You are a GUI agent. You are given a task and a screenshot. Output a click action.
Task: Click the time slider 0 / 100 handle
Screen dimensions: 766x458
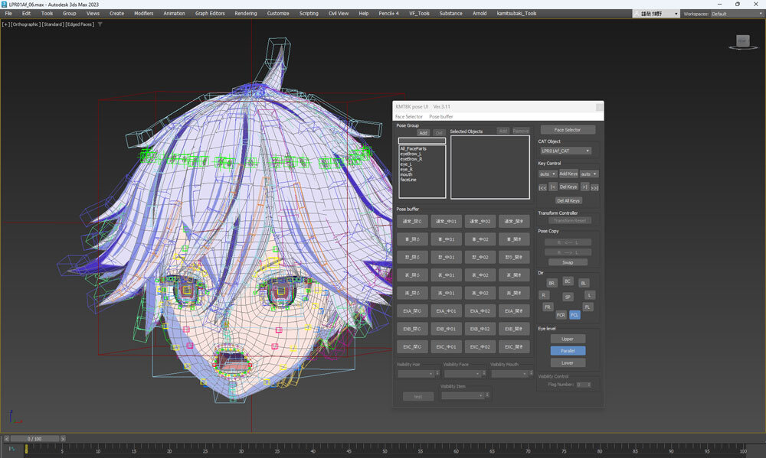pyautogui.click(x=34, y=438)
